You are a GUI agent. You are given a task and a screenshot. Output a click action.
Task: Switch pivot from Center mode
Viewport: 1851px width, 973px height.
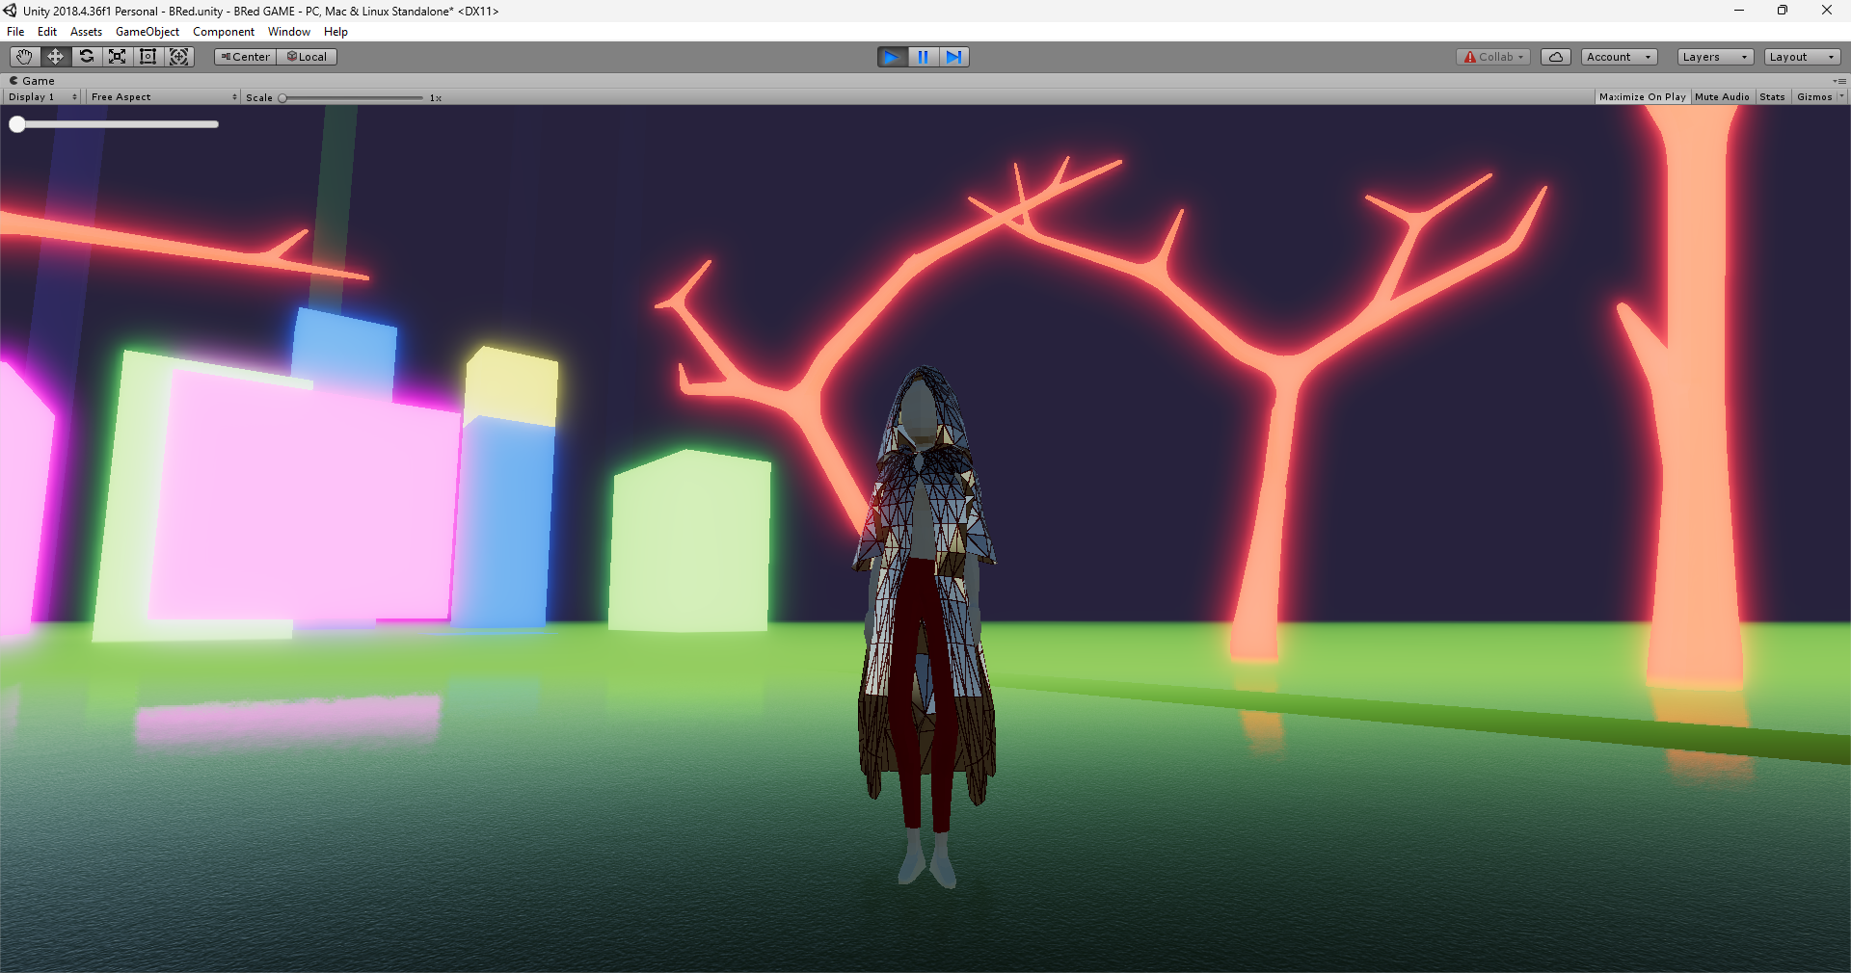click(244, 57)
